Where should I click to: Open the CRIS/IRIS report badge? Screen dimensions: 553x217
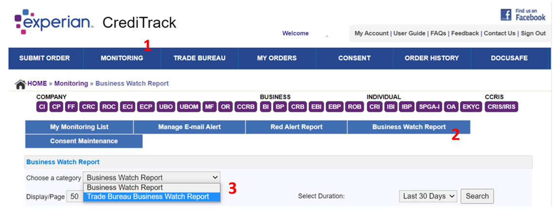coord(501,107)
